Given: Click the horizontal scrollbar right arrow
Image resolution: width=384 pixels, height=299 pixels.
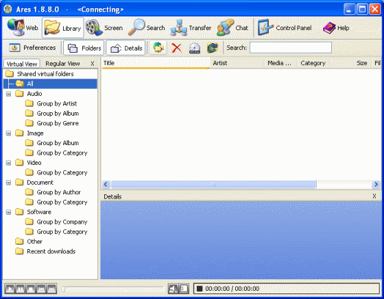Looking at the screenshot, I should pyautogui.click(x=376, y=184).
